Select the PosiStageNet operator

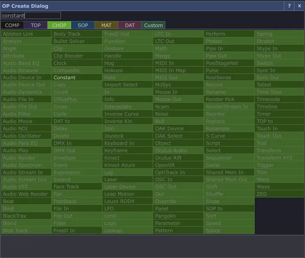point(229,63)
